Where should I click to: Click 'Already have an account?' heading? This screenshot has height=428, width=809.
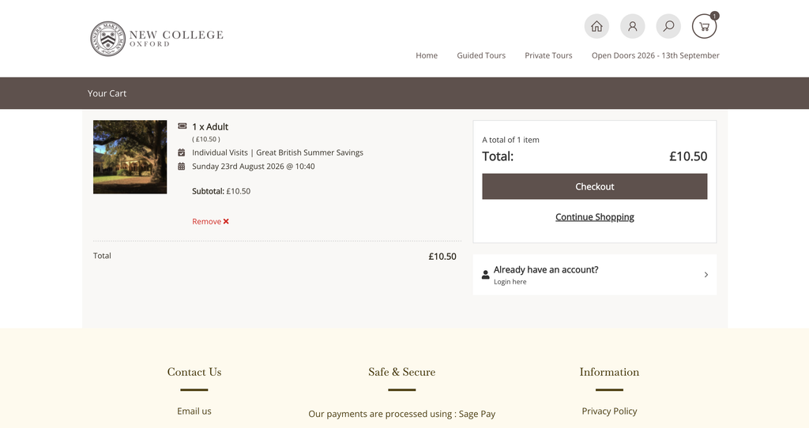tap(546, 270)
